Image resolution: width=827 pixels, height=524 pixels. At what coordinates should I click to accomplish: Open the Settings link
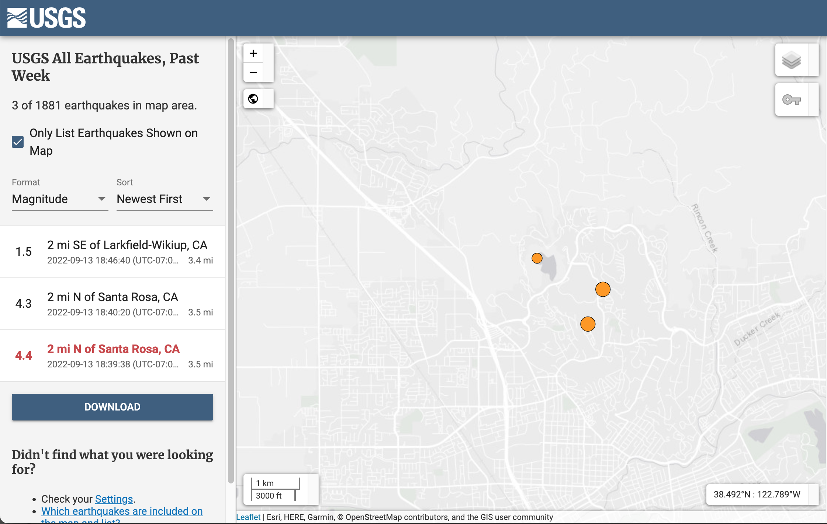click(114, 499)
